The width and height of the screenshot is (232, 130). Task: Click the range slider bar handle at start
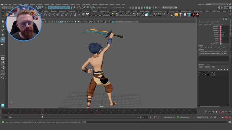(10, 117)
